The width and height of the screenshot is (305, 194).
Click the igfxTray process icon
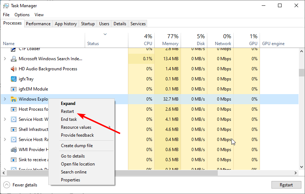(13, 79)
